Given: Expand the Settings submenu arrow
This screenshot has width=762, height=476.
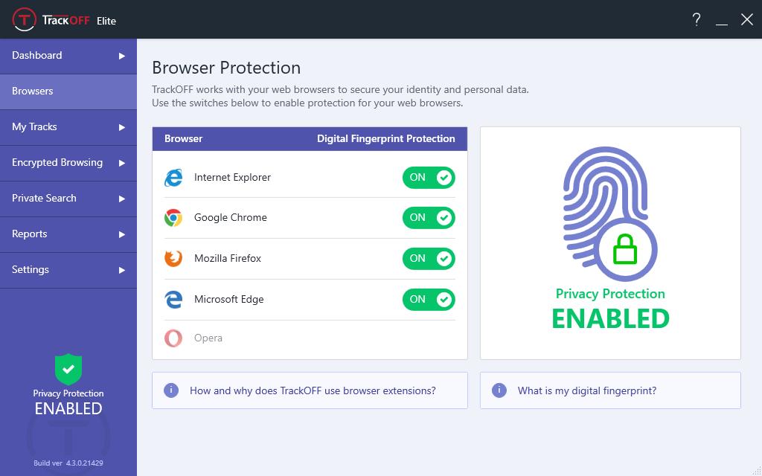Looking at the screenshot, I should pyautogui.click(x=122, y=270).
